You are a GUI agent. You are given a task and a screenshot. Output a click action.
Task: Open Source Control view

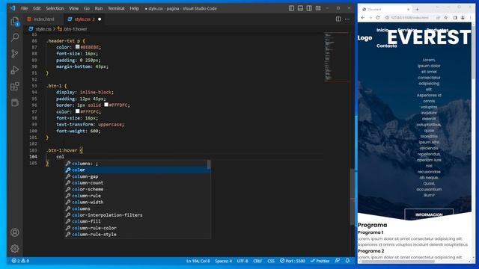tap(15, 54)
